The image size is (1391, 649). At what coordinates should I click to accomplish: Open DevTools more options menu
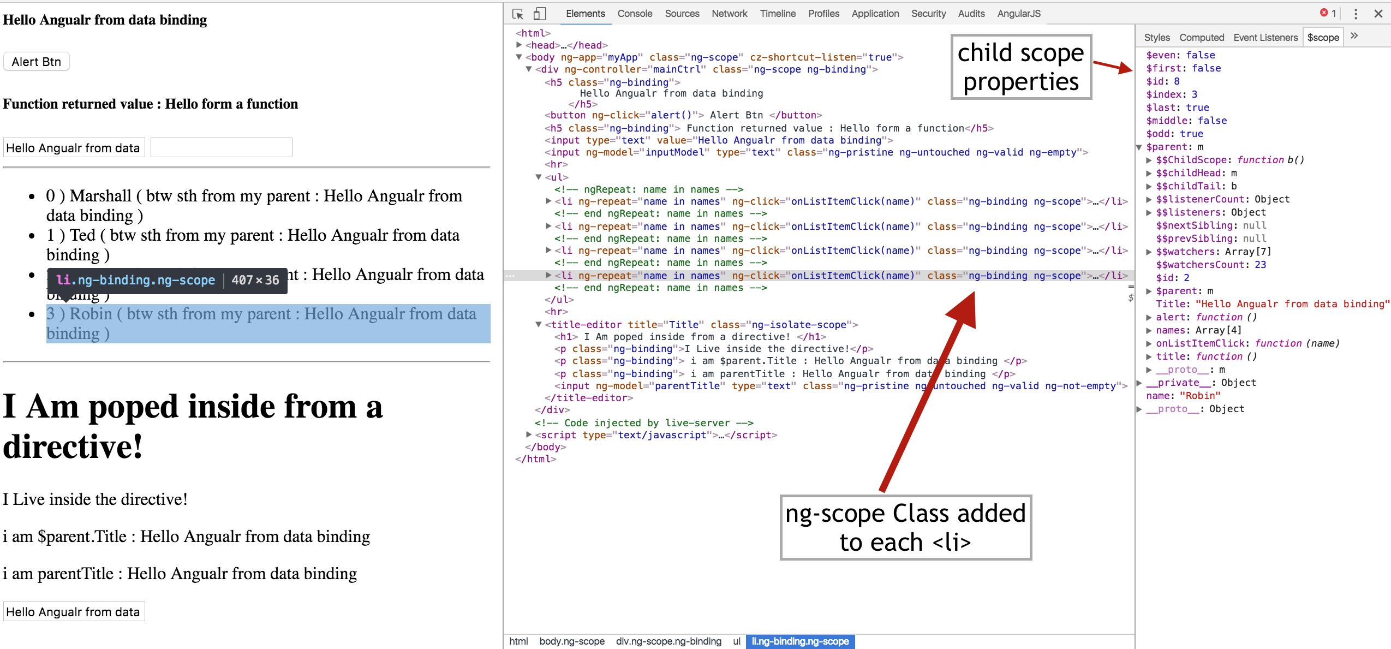click(1356, 14)
